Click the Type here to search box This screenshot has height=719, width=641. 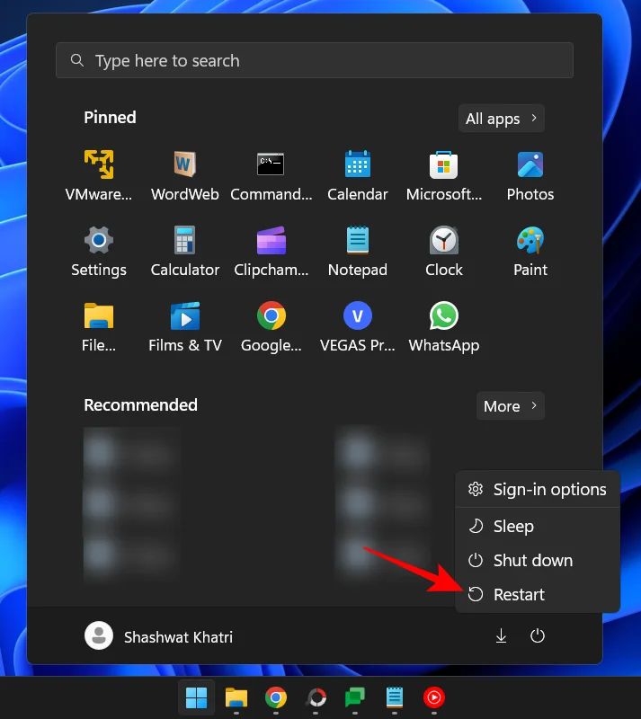tap(315, 60)
